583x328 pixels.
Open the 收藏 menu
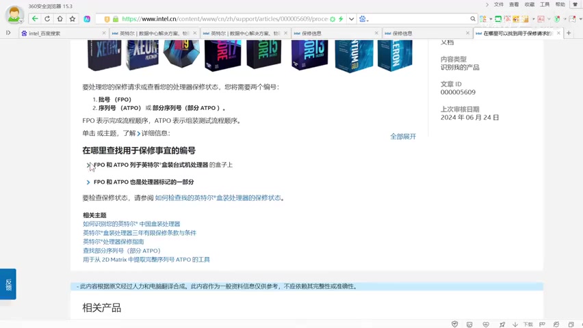(530, 5)
